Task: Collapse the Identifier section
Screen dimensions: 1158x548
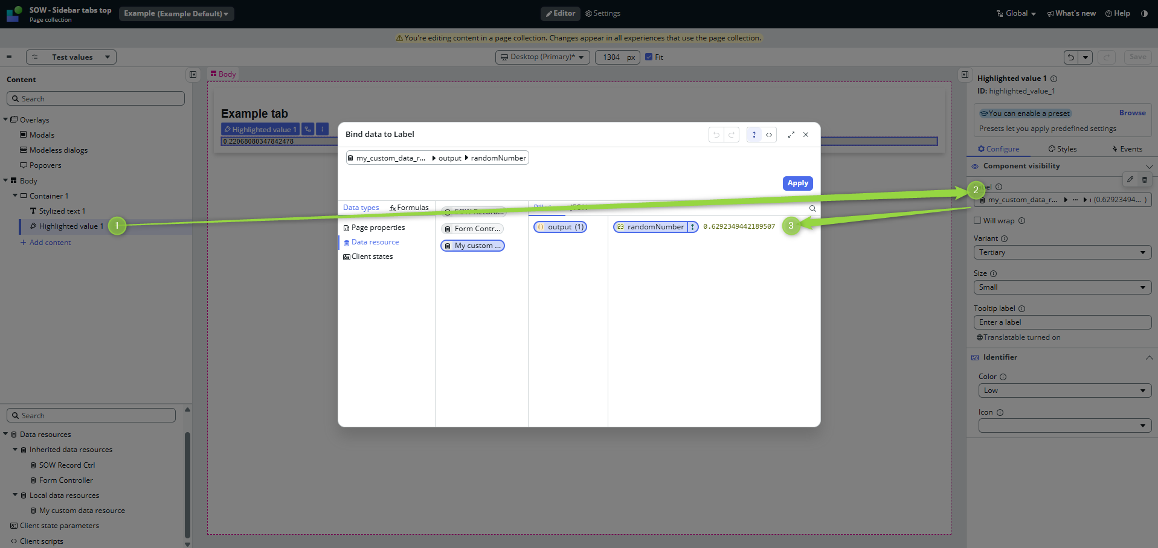Action: (x=1148, y=357)
